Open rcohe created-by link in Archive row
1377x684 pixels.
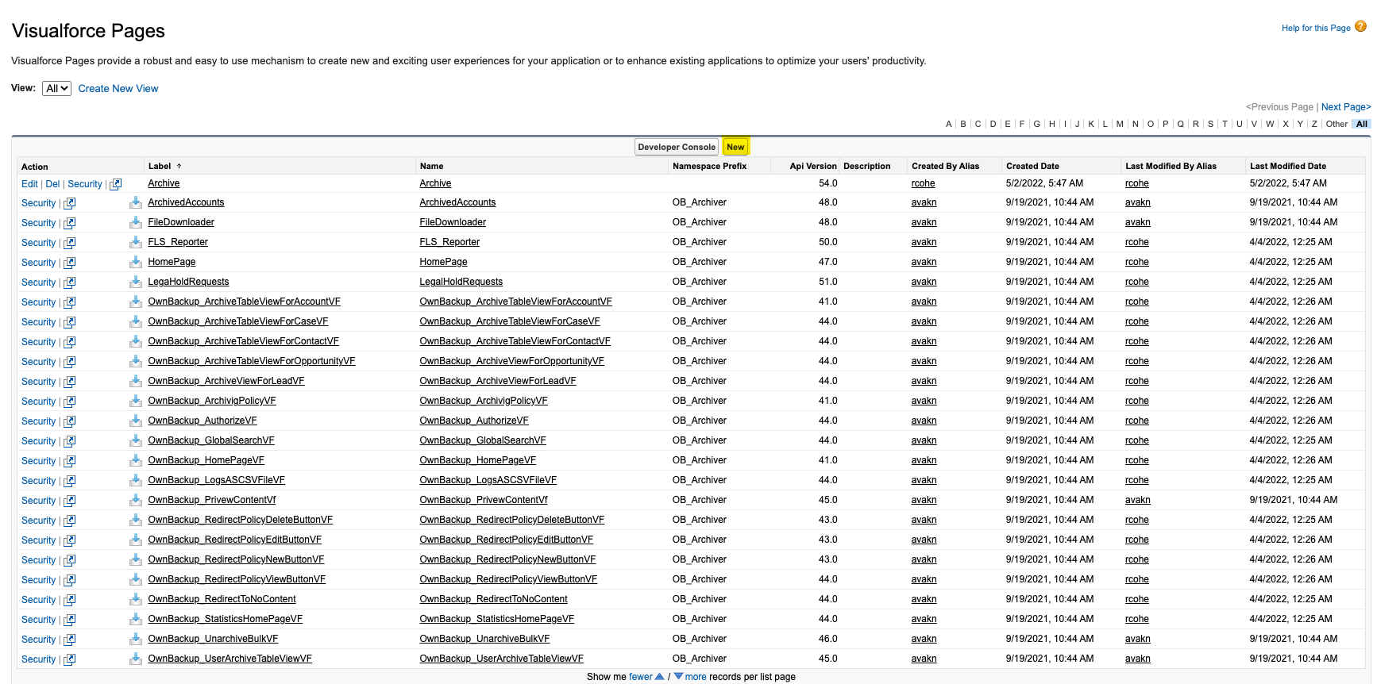click(923, 183)
